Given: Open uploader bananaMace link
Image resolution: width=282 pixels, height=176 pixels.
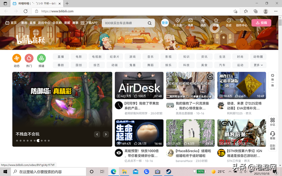Looking at the screenshot, I should [184, 161].
